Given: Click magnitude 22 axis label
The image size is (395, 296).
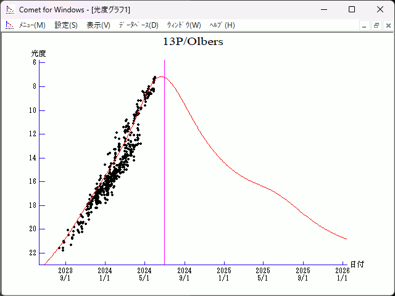Looking at the screenshot, I should (33, 253).
